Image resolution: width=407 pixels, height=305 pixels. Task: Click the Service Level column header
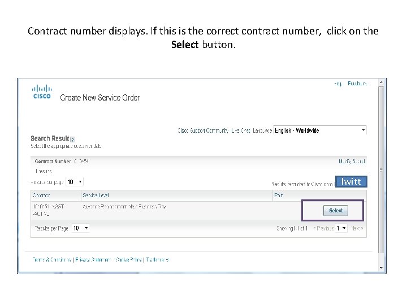(x=177, y=195)
